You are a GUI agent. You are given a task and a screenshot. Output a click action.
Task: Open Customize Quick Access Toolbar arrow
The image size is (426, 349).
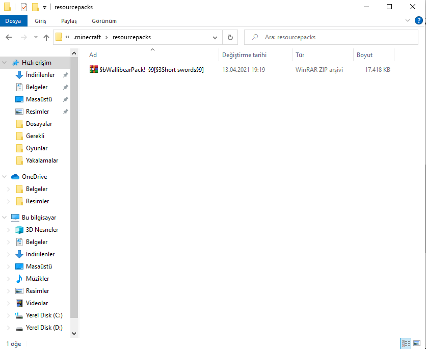44,7
